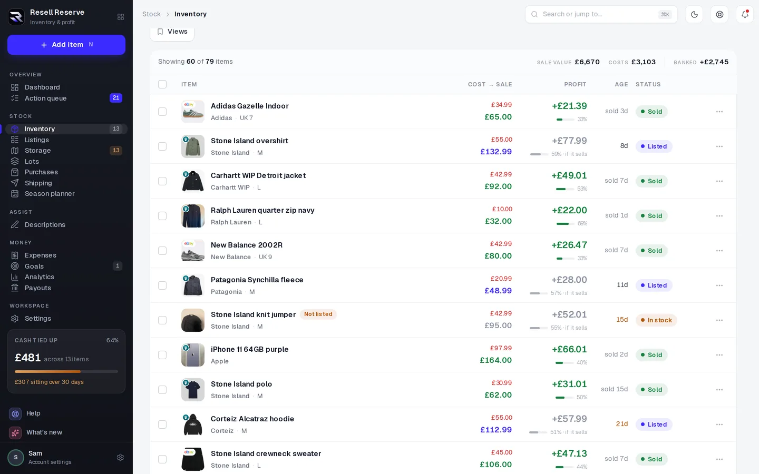
Task: Open row actions for Stone Island polo
Action: coord(719,390)
